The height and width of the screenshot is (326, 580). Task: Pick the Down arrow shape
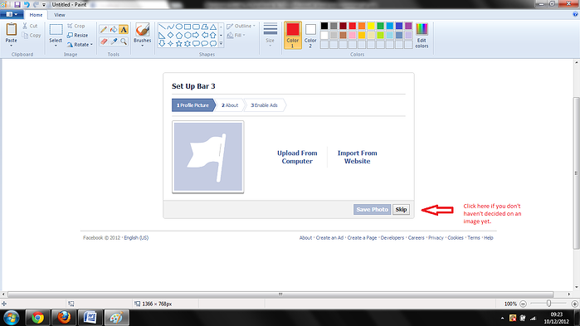click(x=162, y=43)
